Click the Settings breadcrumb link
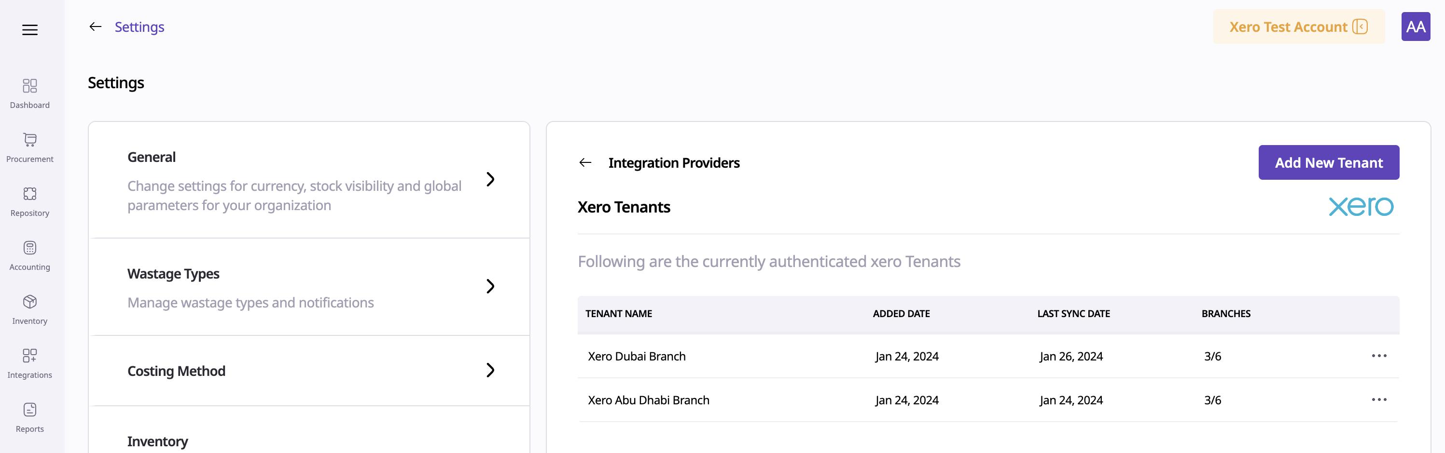 pyautogui.click(x=139, y=27)
